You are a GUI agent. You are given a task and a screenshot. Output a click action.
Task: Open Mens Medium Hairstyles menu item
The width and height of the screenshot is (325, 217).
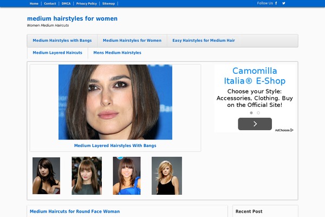pos(118,53)
